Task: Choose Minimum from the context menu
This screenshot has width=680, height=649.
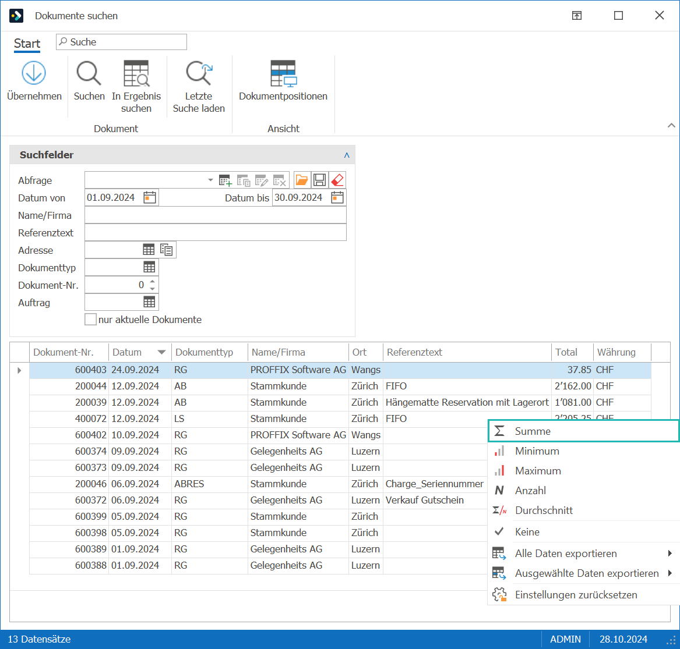Action: tap(584, 451)
